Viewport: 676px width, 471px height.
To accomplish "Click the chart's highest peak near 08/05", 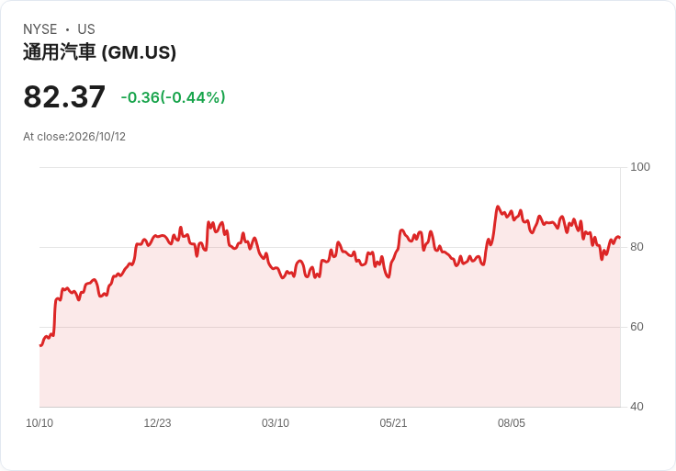I will (498, 207).
